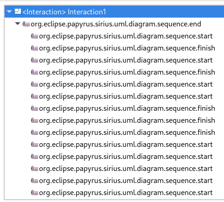224x202 pixels.
Task: Click the Interaction icon beside Interaction1
Action: [18, 12]
